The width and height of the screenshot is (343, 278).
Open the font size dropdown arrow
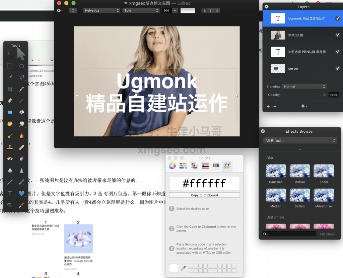coord(175,10)
